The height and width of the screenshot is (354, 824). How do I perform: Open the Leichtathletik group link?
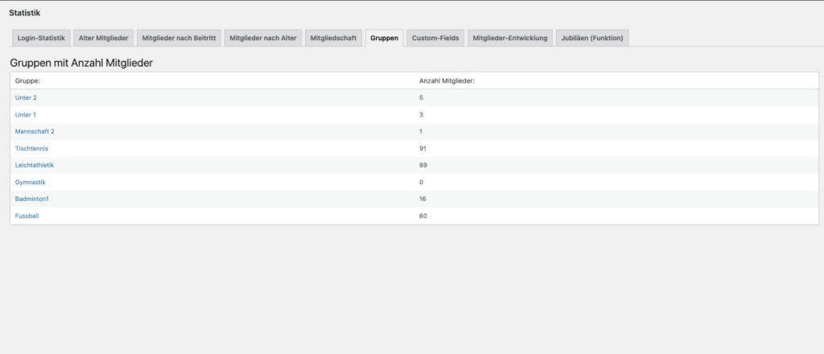point(35,165)
